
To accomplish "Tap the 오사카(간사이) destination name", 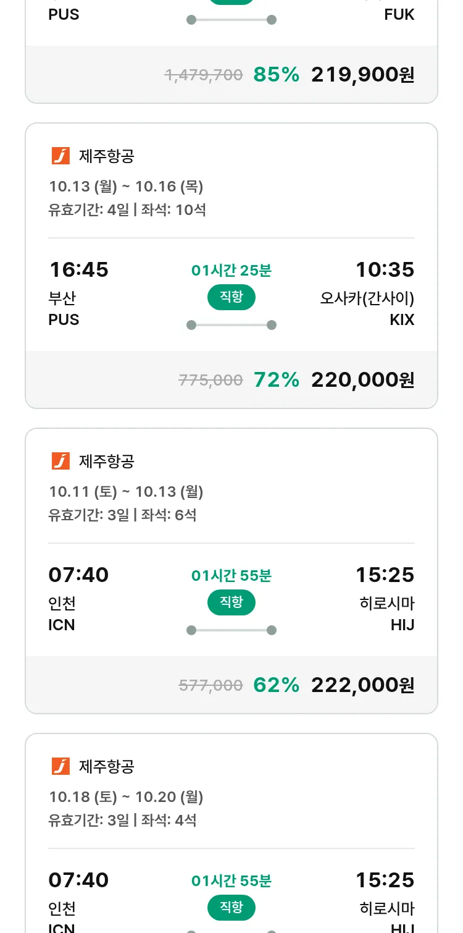I will coord(367,298).
